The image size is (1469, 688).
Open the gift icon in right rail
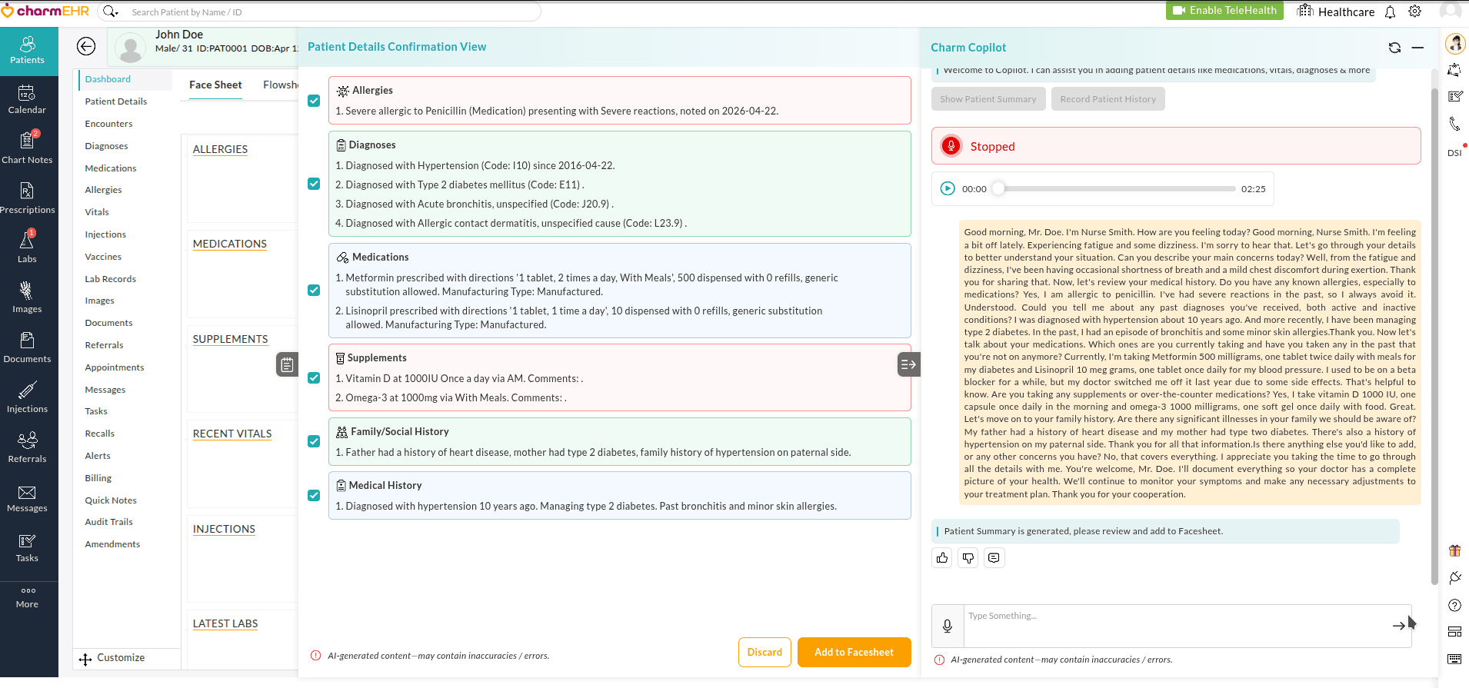(x=1454, y=550)
